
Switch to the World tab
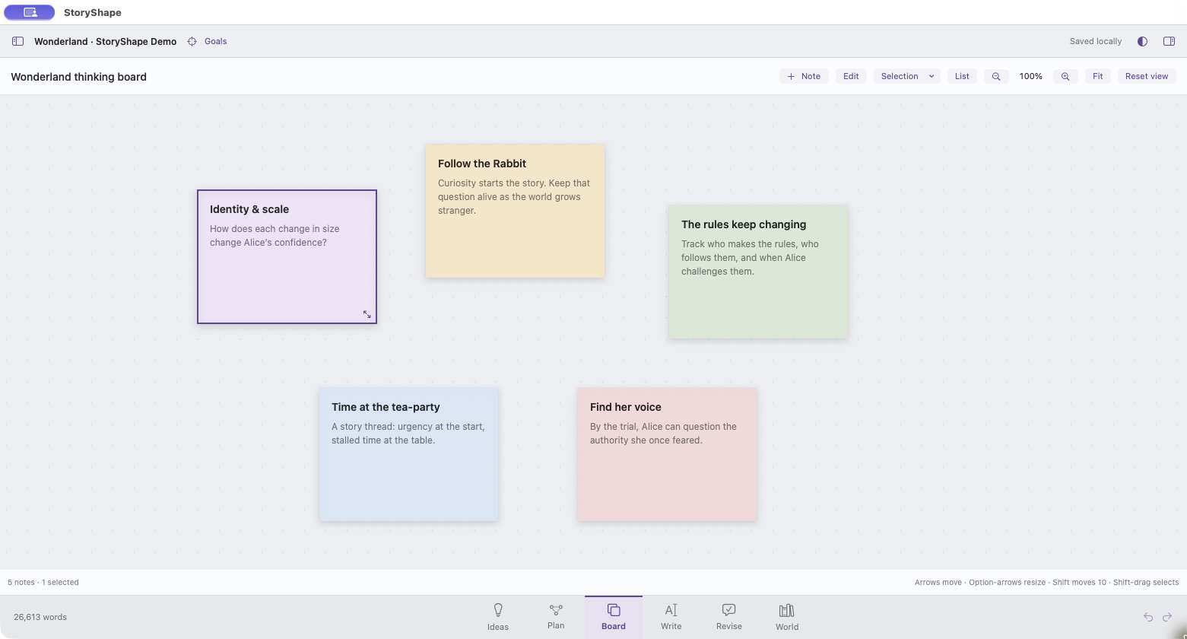(787, 617)
